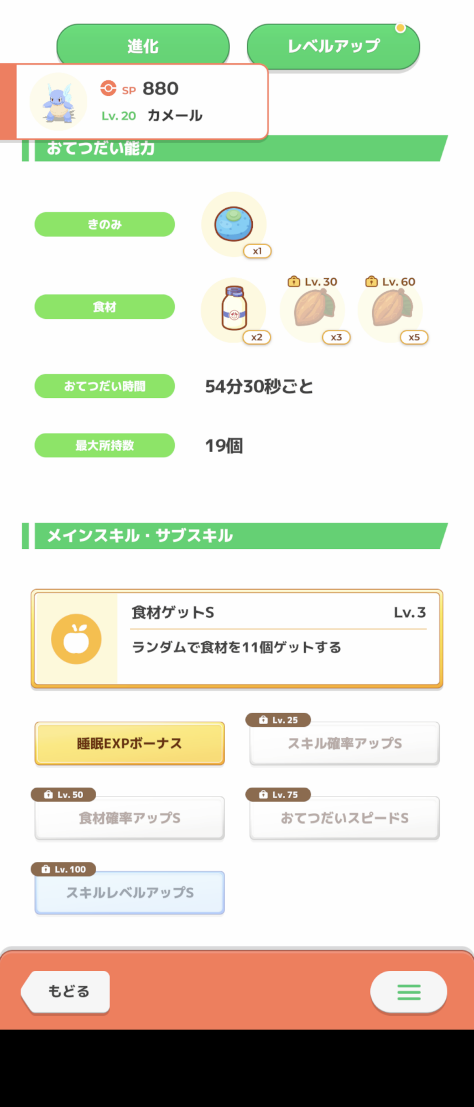Tap the orange apple main skill icon
474x1107 pixels.
(x=76, y=639)
